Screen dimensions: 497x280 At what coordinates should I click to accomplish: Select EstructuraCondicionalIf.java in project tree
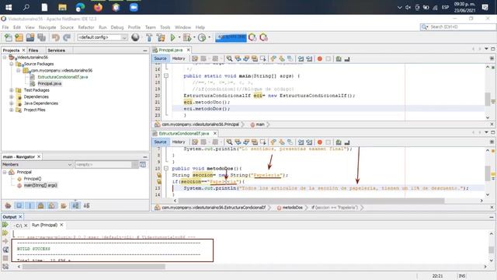coord(62,77)
